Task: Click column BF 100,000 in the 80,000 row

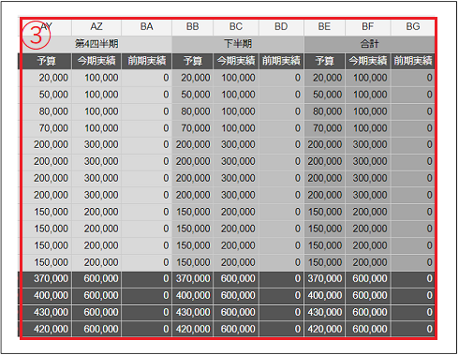Action: [x=368, y=111]
